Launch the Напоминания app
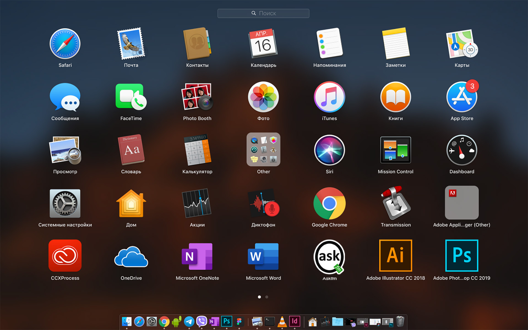Screen dimensions: 528x330 [x=330, y=43]
